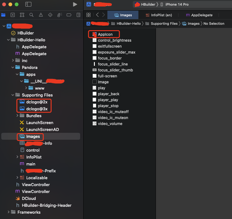Image resolution: width=232 pixels, height=219 pixels.
Task: Switch to the Images editor tab
Action: click(x=123, y=15)
